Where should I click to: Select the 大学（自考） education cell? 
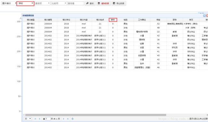point(191,28)
